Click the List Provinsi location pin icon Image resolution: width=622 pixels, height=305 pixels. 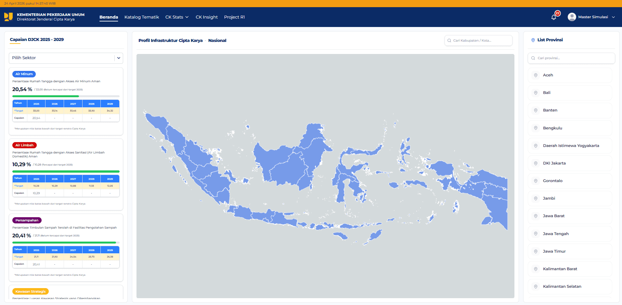(533, 40)
